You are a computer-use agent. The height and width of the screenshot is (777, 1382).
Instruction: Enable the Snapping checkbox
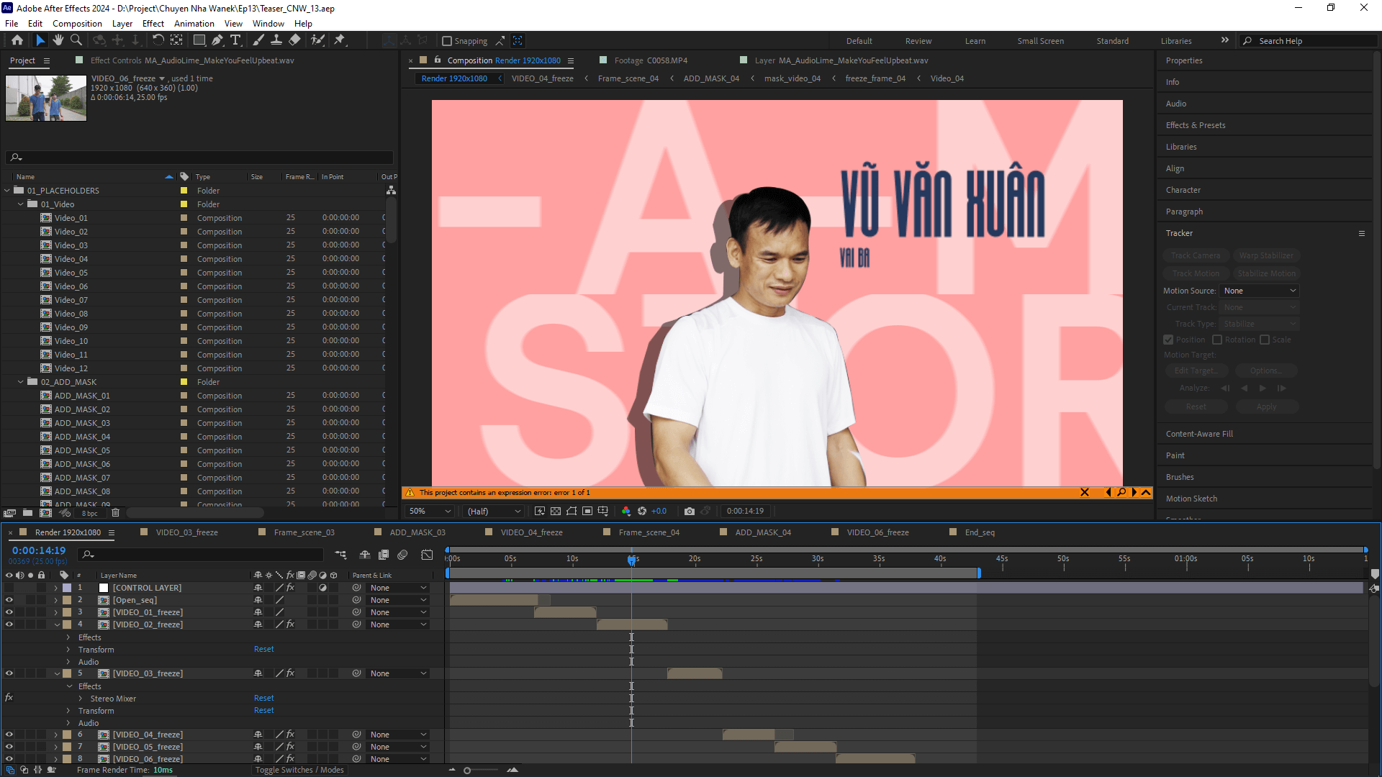(447, 41)
